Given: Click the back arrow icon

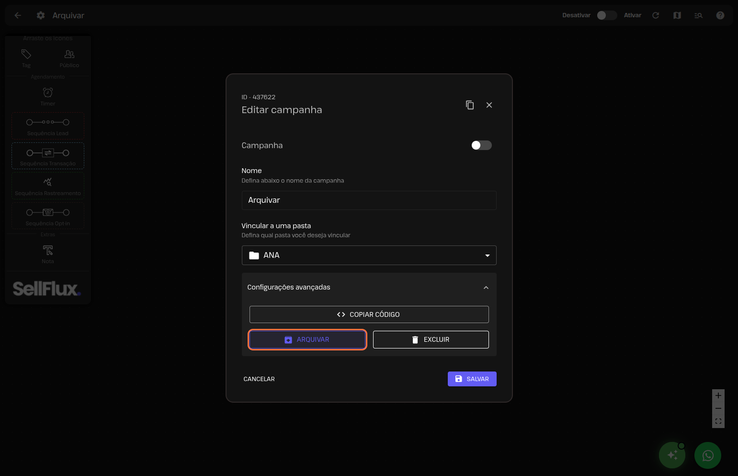Looking at the screenshot, I should pos(18,15).
